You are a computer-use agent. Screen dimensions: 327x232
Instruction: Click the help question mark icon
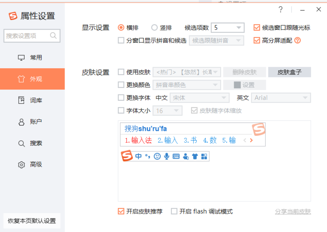[280, 10]
